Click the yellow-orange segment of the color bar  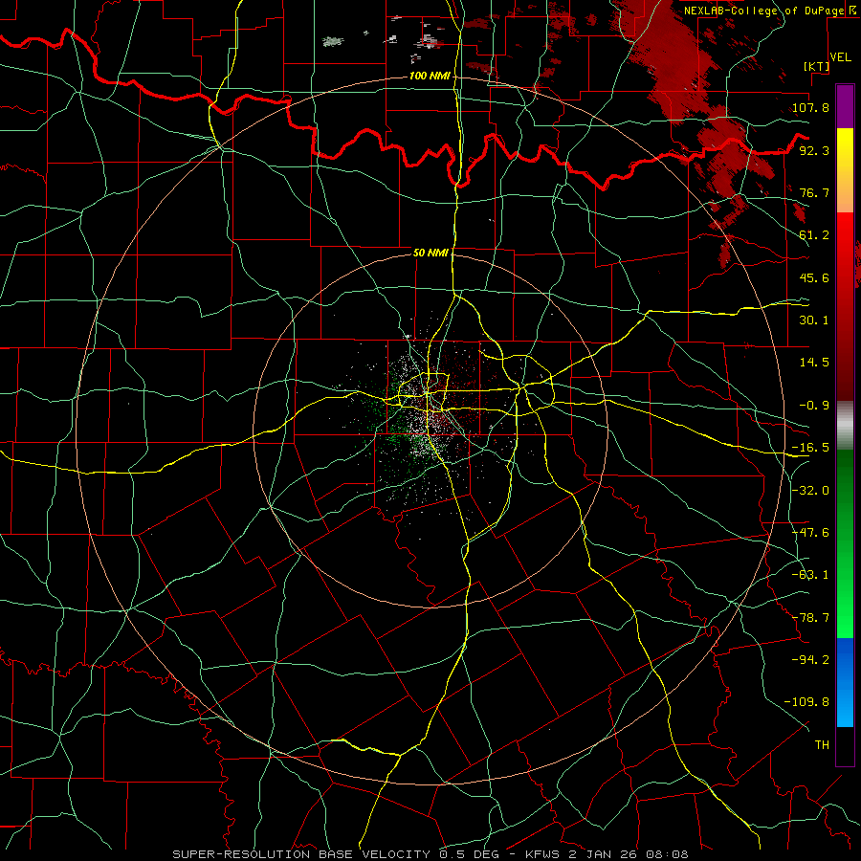pos(845,170)
